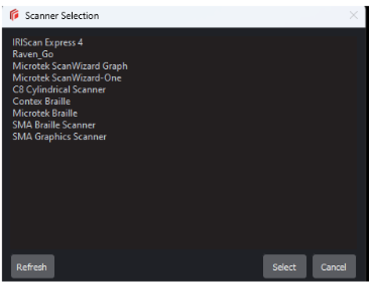Click empty area below SMA Graphics Scanner

pos(152,193)
